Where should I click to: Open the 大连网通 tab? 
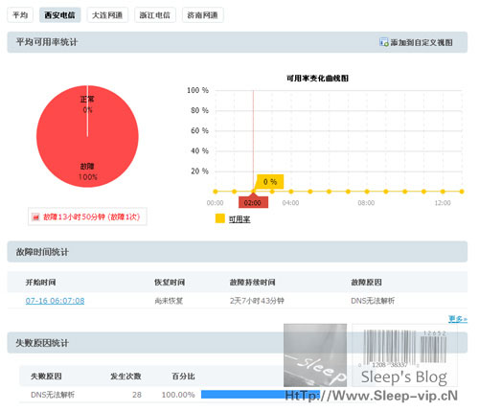pos(107,15)
